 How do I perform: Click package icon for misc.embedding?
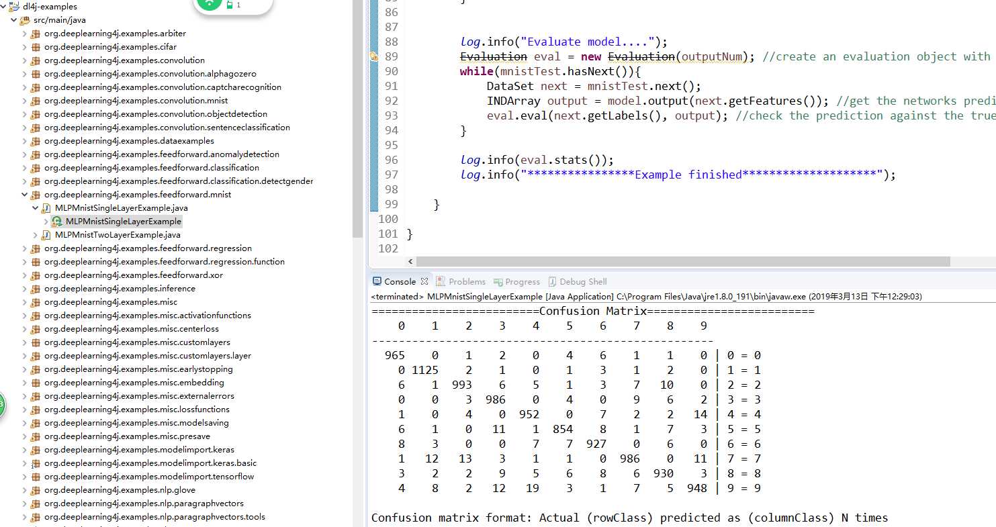[36, 383]
